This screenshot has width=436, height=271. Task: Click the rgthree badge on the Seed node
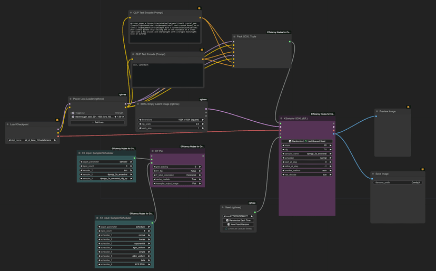tap(252, 202)
